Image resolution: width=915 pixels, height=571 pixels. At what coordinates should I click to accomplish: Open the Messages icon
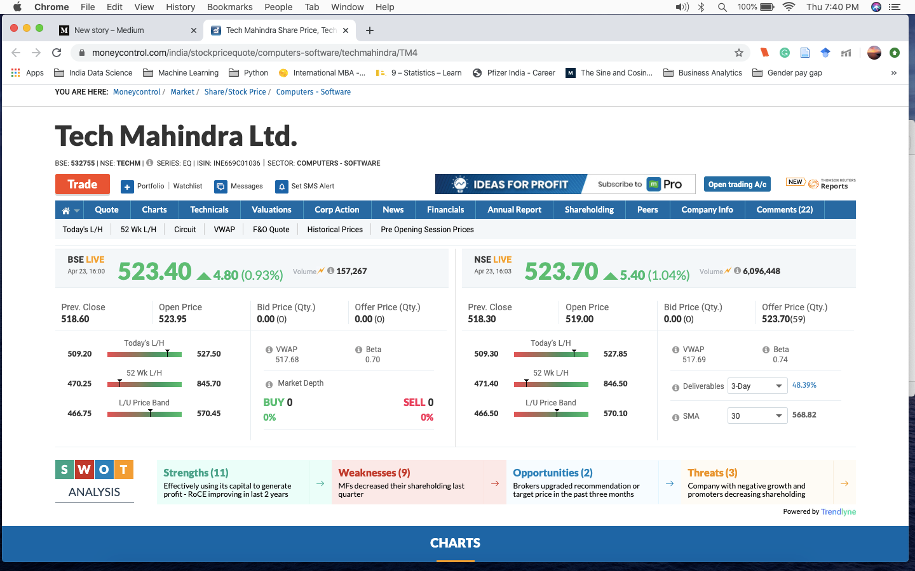(x=220, y=187)
